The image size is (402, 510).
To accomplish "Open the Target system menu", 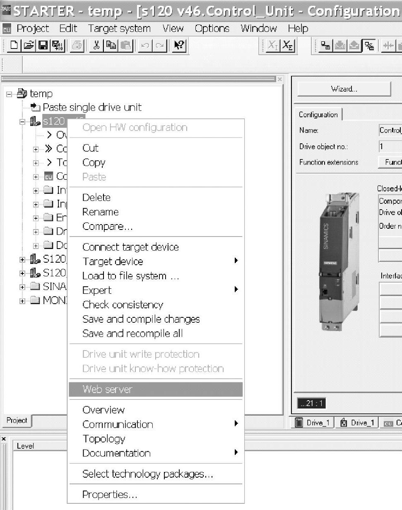I will 119,29.
